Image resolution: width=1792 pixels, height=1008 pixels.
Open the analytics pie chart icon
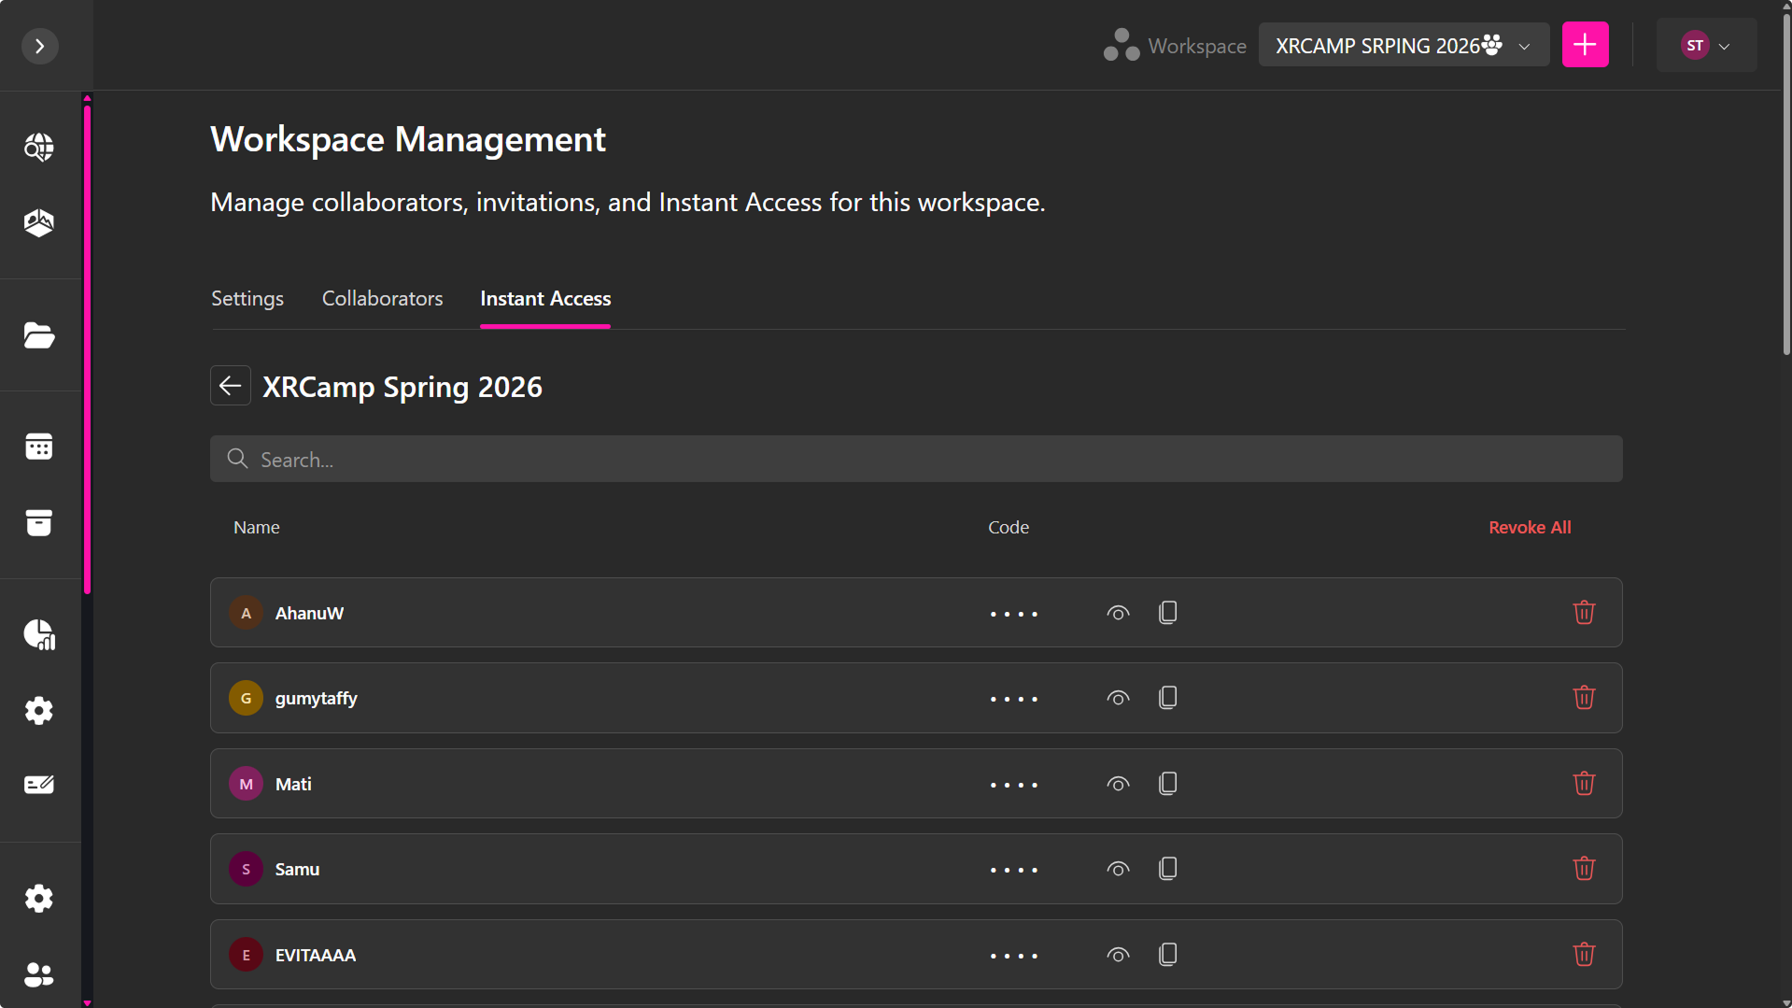tap(38, 634)
